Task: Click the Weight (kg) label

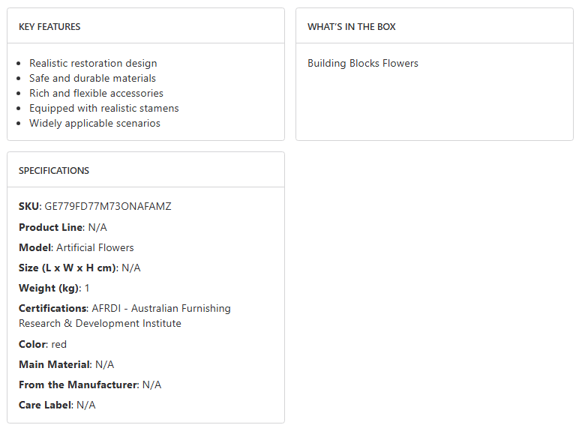Action: pyautogui.click(x=48, y=289)
